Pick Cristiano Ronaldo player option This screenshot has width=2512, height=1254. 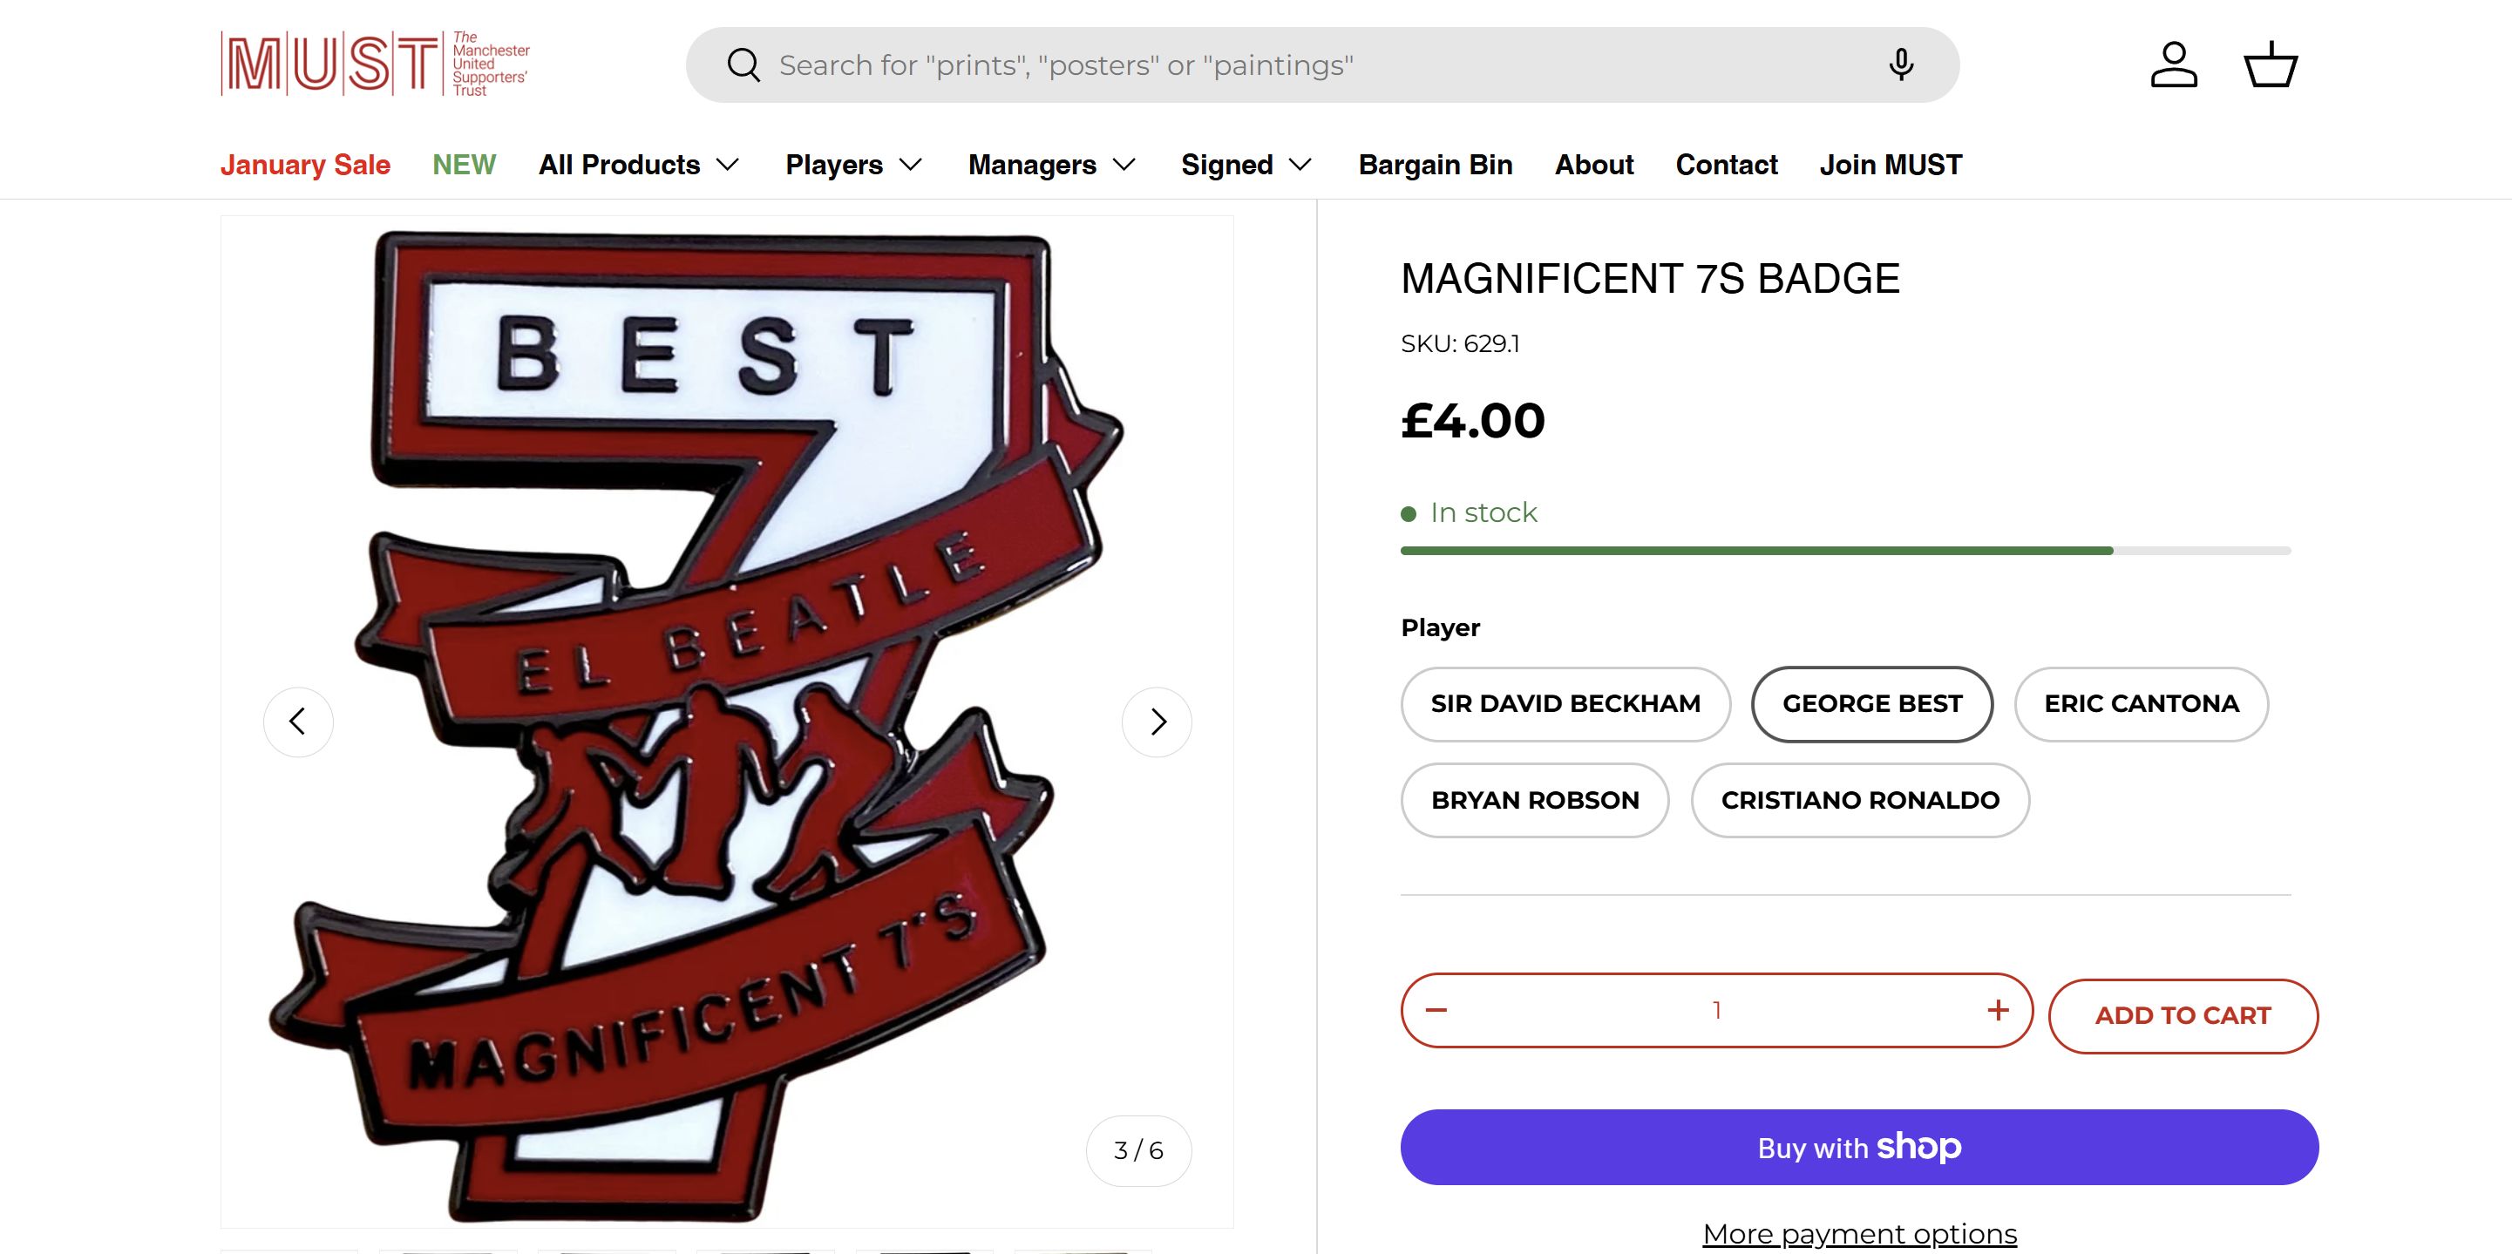coord(1860,801)
